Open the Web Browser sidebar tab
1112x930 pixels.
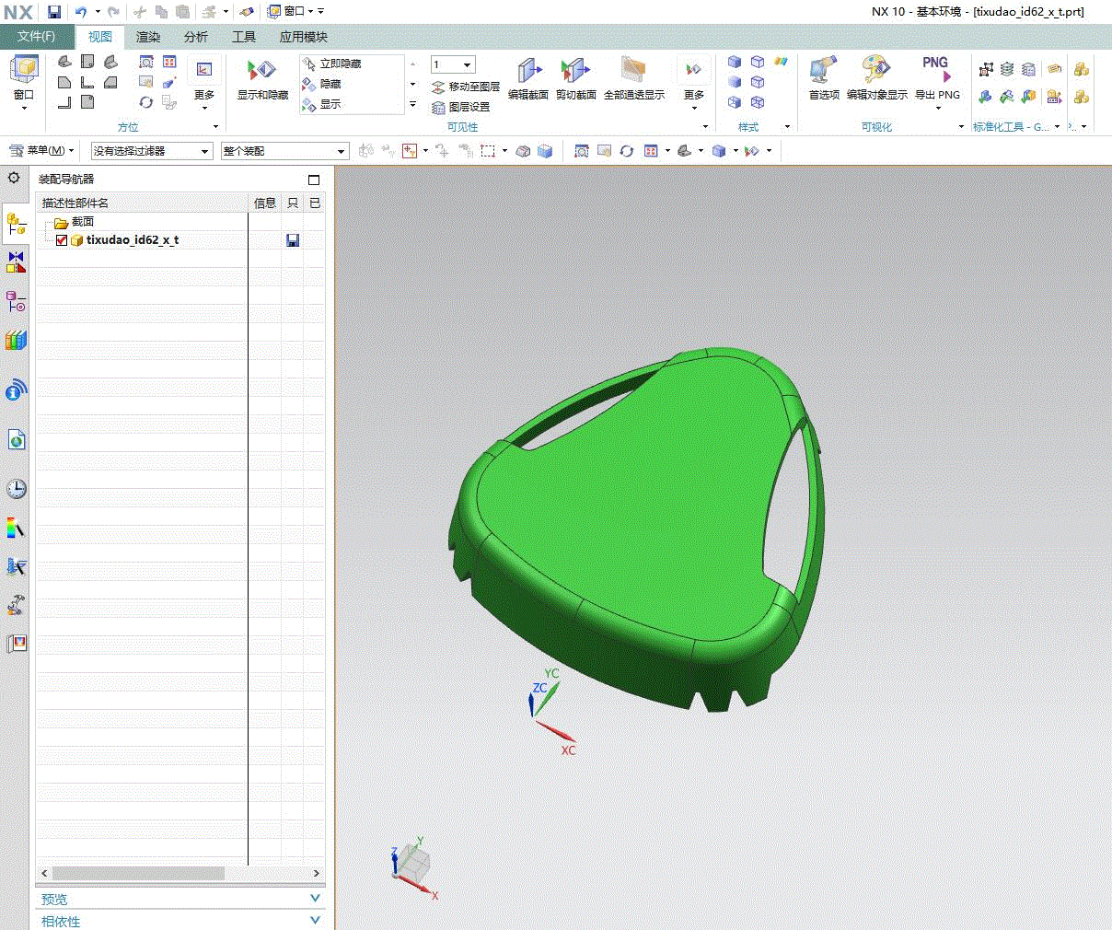16,439
